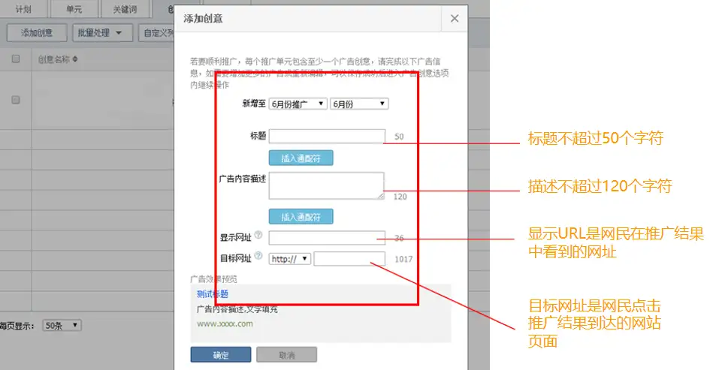Click help icon next to 目标网址
The height and width of the screenshot is (370, 710).
258,256
